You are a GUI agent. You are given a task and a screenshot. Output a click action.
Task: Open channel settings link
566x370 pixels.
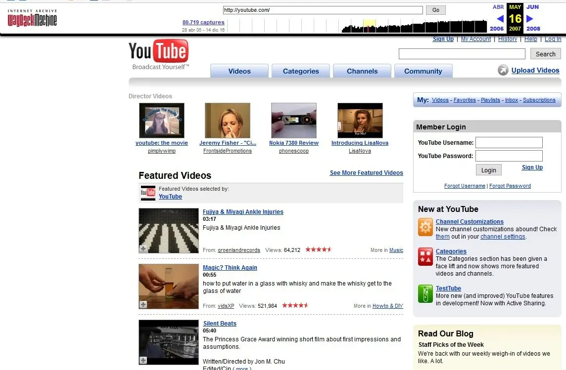point(503,237)
